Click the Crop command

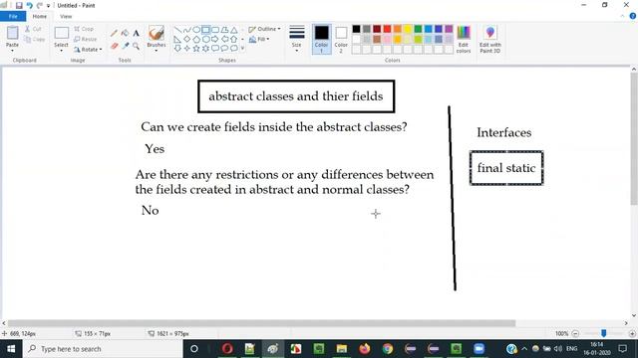click(x=84, y=29)
